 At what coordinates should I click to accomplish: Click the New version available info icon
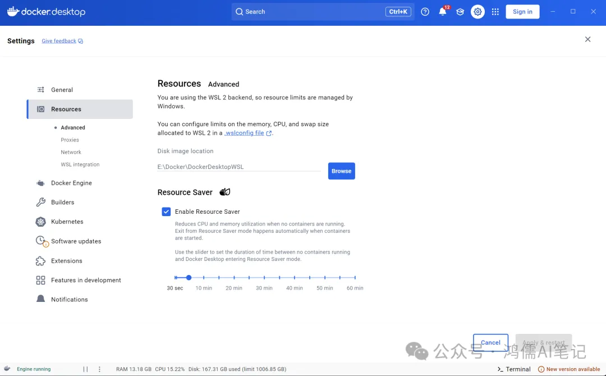(541, 369)
